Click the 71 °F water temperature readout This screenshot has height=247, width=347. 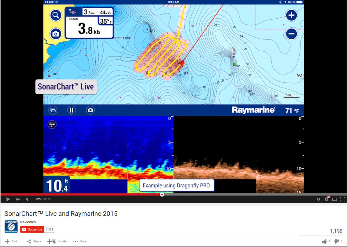pos(292,110)
